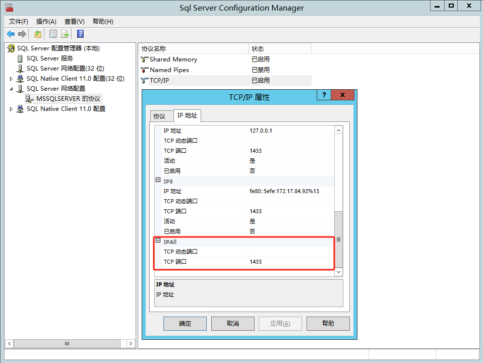Screen dimensions: 483x363
Task: Click the SQL Server 网络配置(32 位) icon
Action: point(20,69)
